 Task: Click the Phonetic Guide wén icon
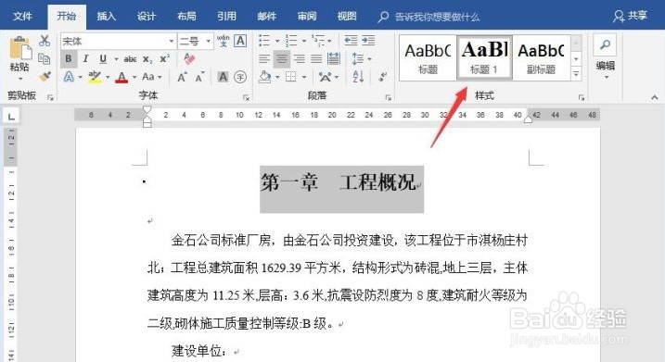[x=224, y=41]
